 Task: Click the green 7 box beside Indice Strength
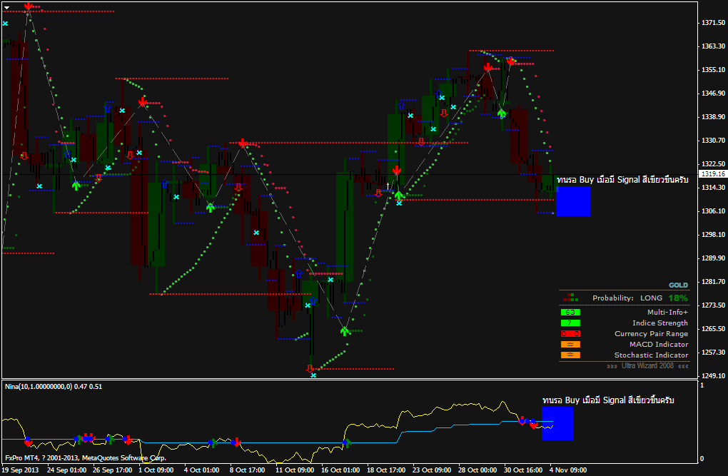pos(570,323)
